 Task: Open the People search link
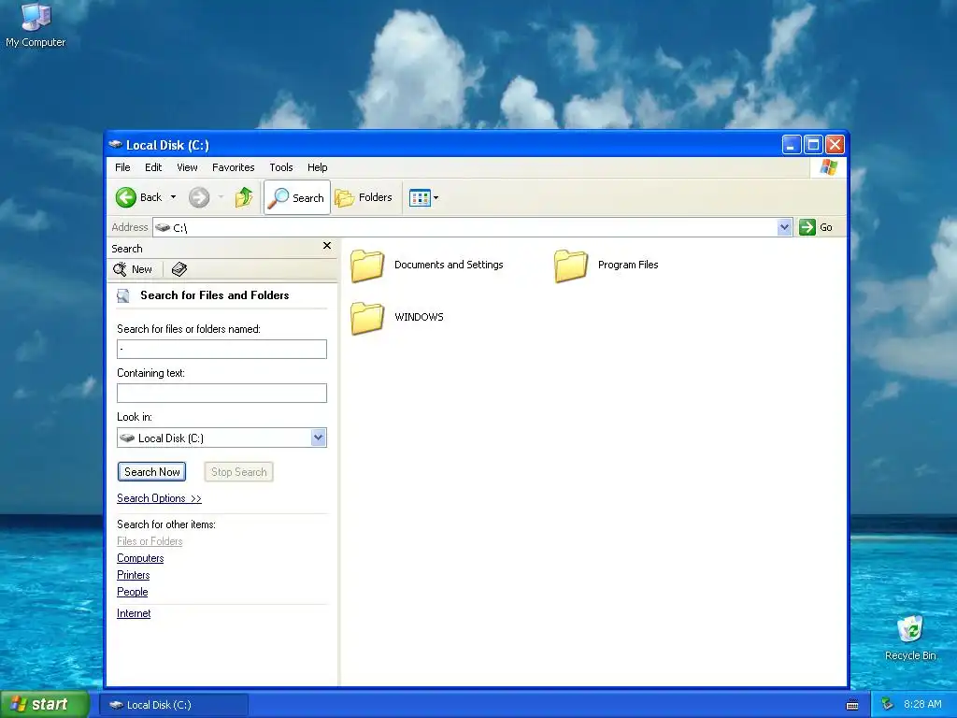133,592
